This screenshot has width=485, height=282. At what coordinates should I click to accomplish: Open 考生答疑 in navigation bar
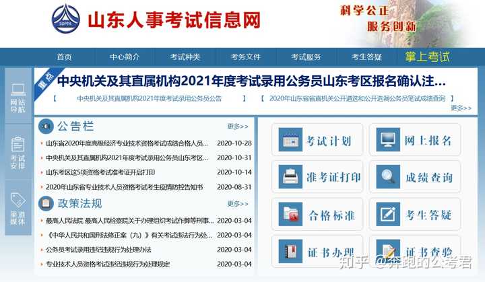(x=366, y=57)
